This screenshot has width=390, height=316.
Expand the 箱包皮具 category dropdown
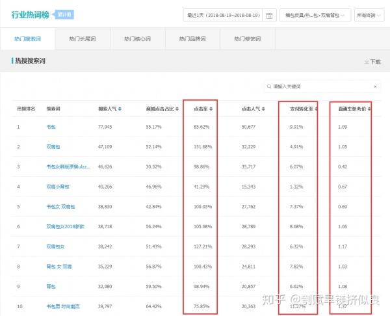point(315,15)
